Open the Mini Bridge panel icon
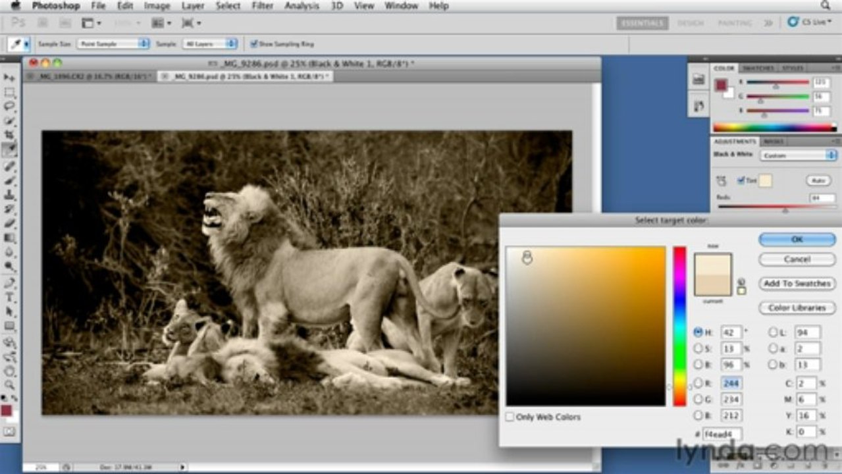This screenshot has width=842, height=474. click(x=698, y=80)
